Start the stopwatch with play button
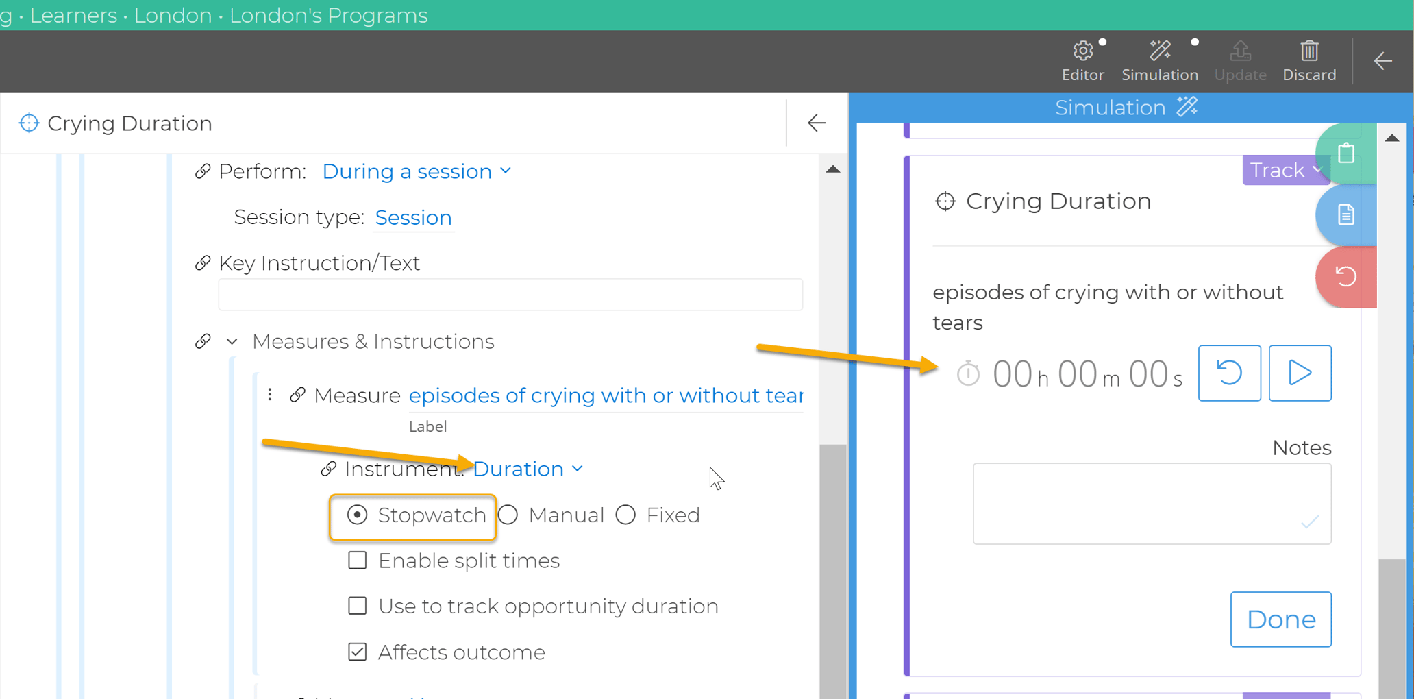This screenshot has height=699, width=1414. [1300, 373]
